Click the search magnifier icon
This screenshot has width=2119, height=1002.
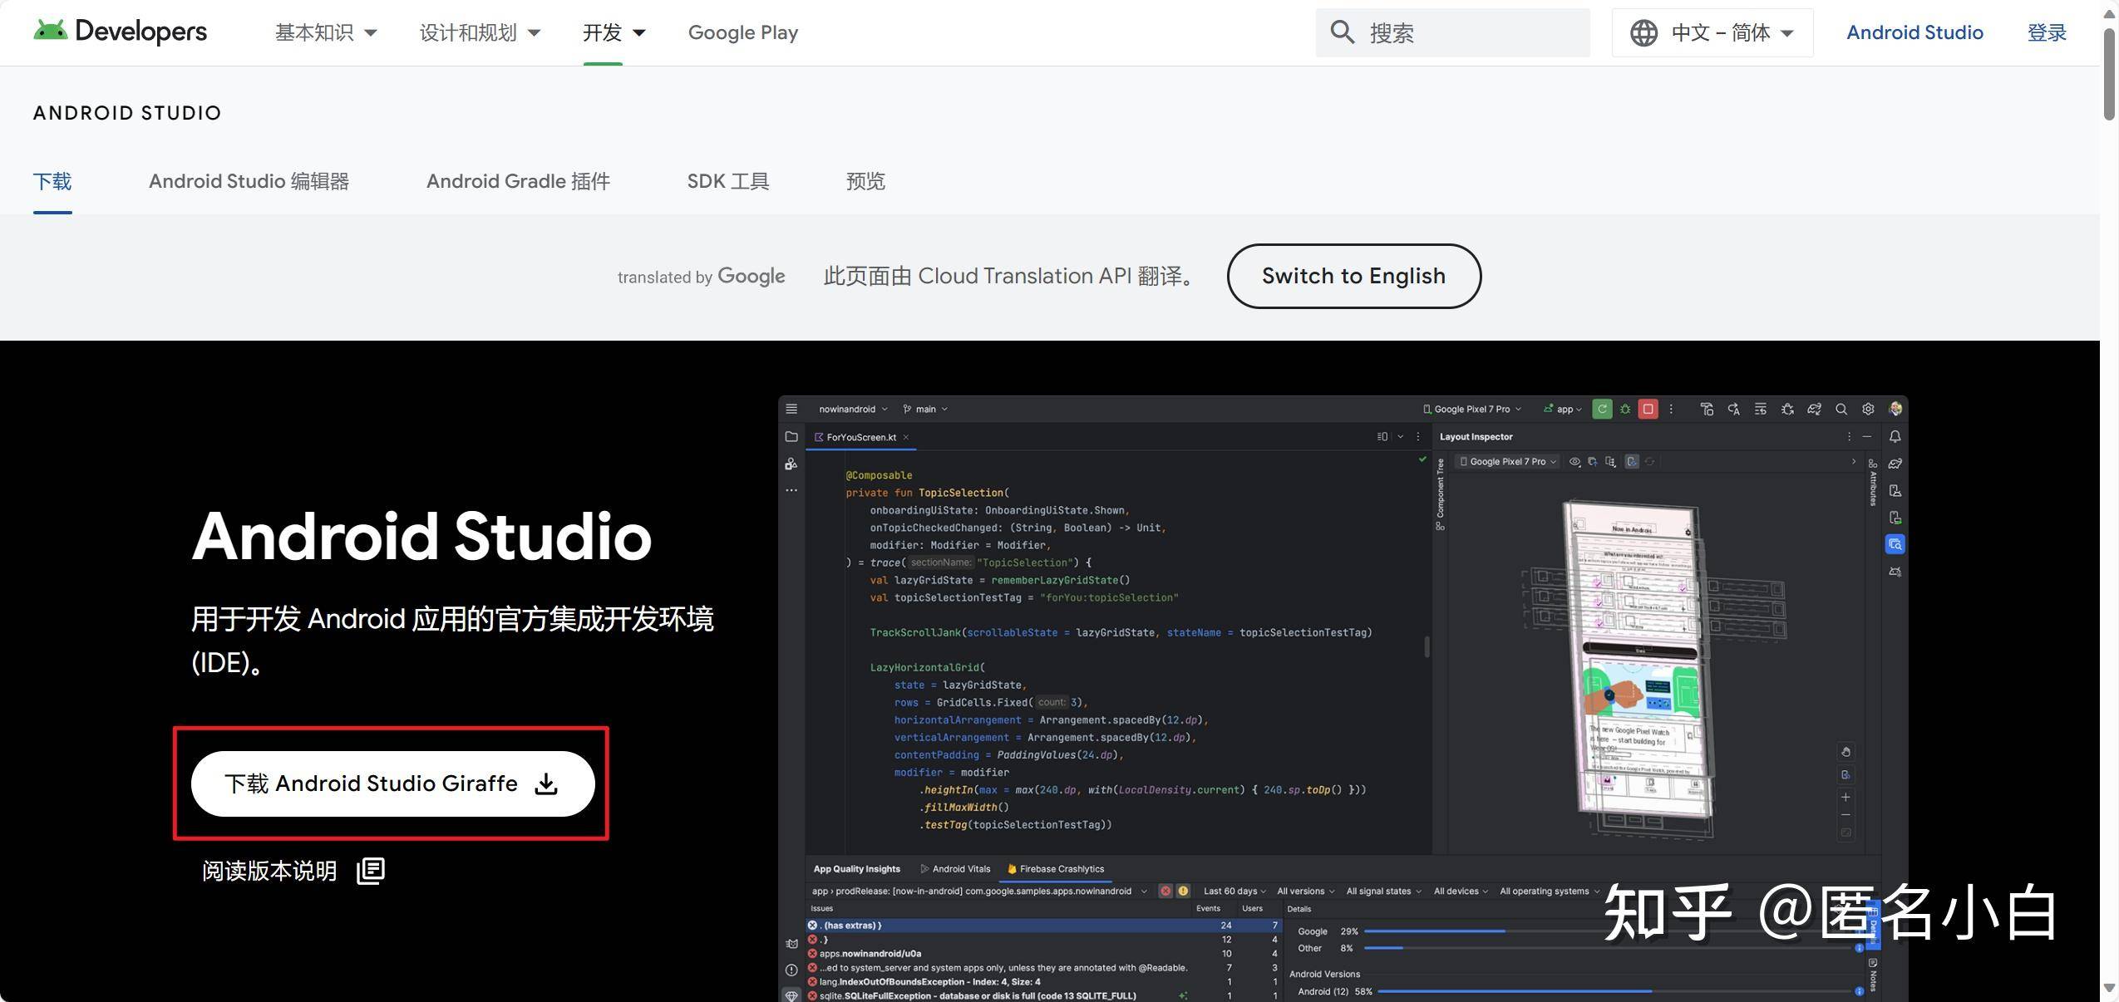pos(1342,32)
